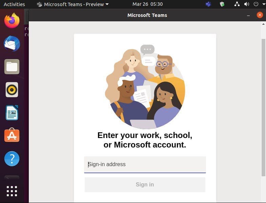Click the Teams tray icon in top bar

[x=208, y=4]
